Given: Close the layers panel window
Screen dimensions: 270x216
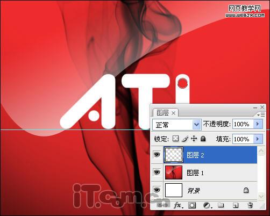Looking at the screenshot, I should tap(262, 107).
